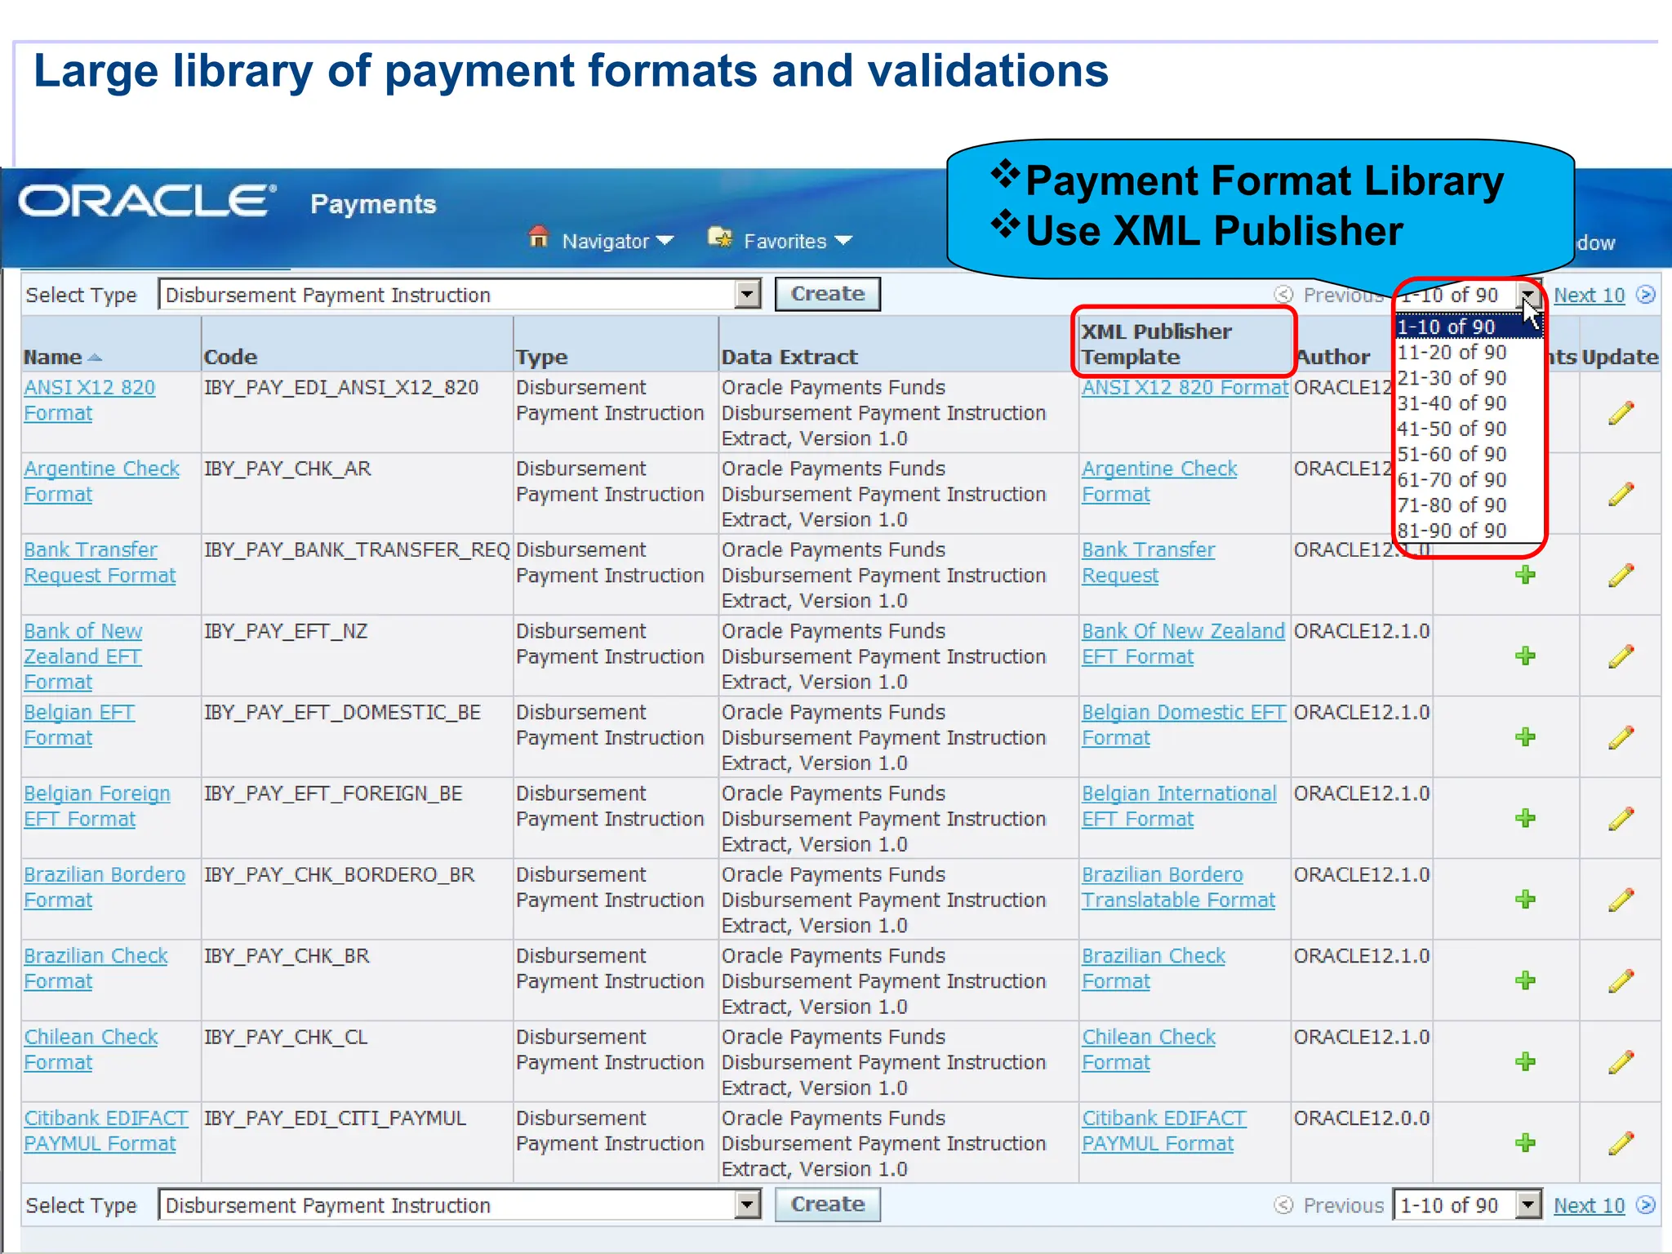Update Chilean Check Format pencil icon
Screen dimensions: 1672x1254
pyautogui.click(x=1621, y=1062)
